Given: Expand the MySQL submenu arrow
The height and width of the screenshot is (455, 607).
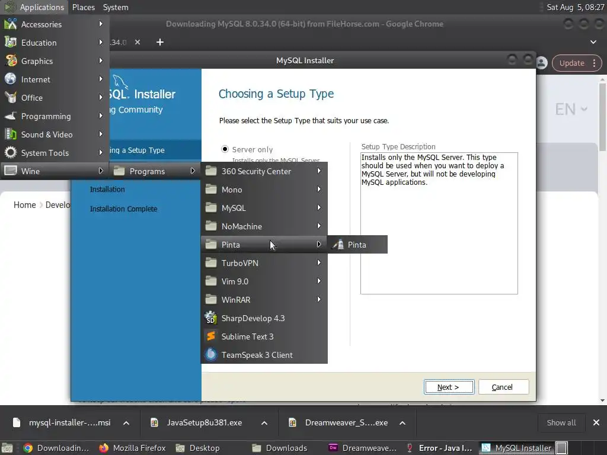Looking at the screenshot, I should tap(318, 208).
